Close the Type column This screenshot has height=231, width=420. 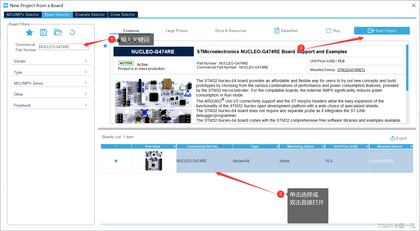point(278,146)
